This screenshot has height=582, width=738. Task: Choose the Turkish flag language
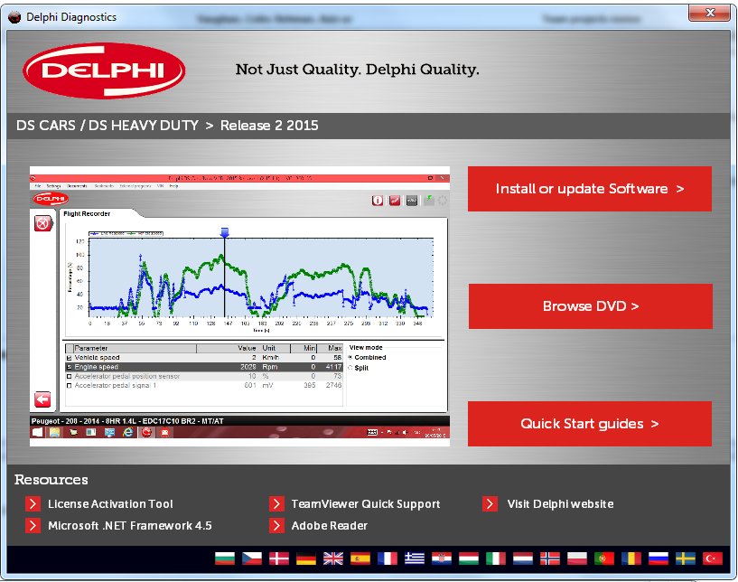713,559
